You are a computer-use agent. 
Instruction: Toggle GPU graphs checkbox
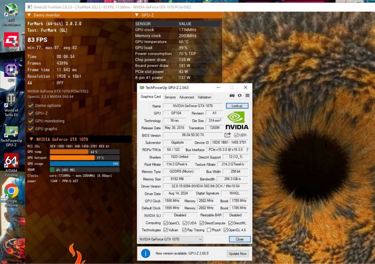31,129
